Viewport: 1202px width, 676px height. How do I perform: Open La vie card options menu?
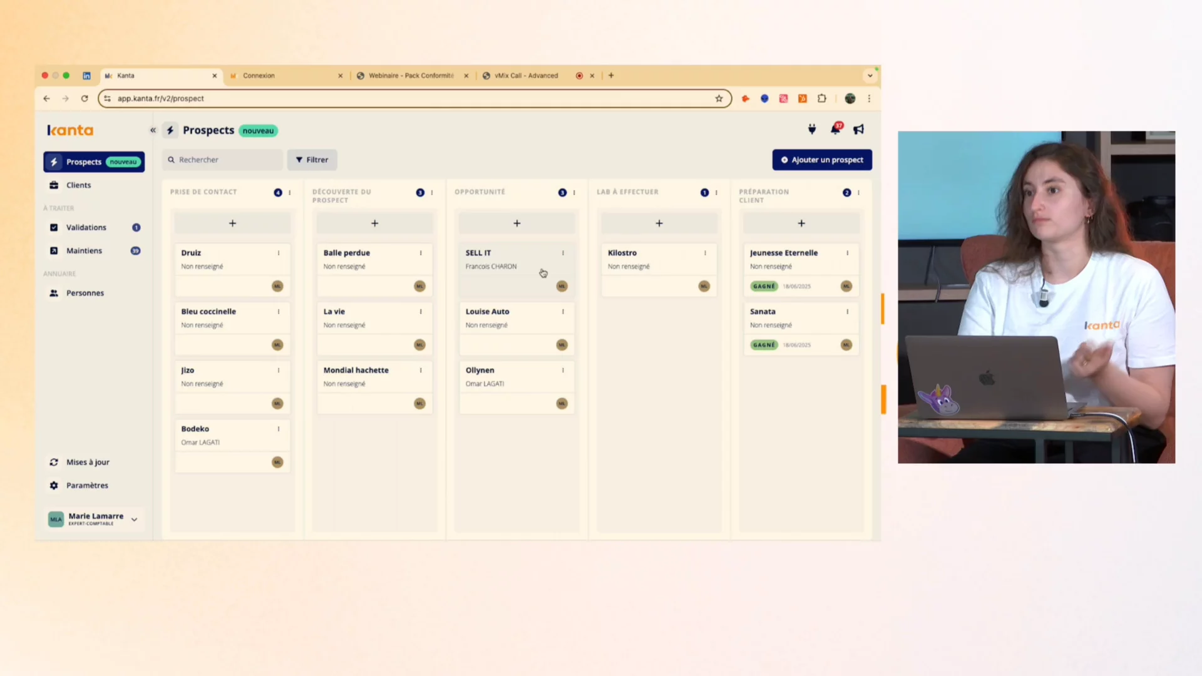421,312
